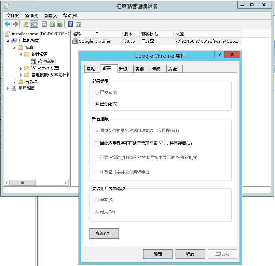Collapse the 计算机配置 tree node
This screenshot has height=266, width=275.
8,41
